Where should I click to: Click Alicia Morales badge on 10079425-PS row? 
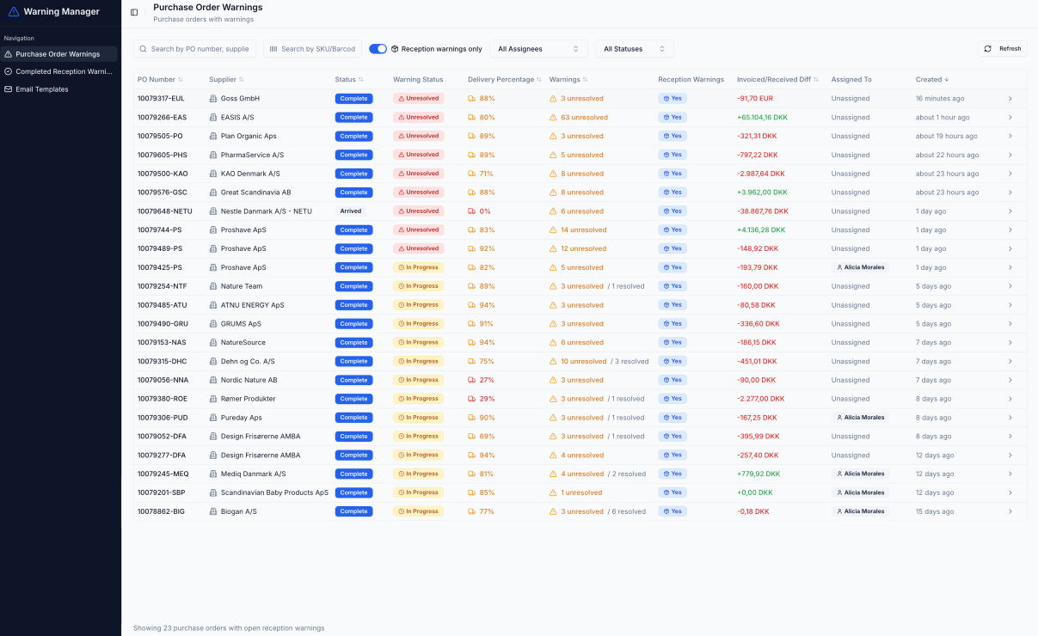[860, 267]
